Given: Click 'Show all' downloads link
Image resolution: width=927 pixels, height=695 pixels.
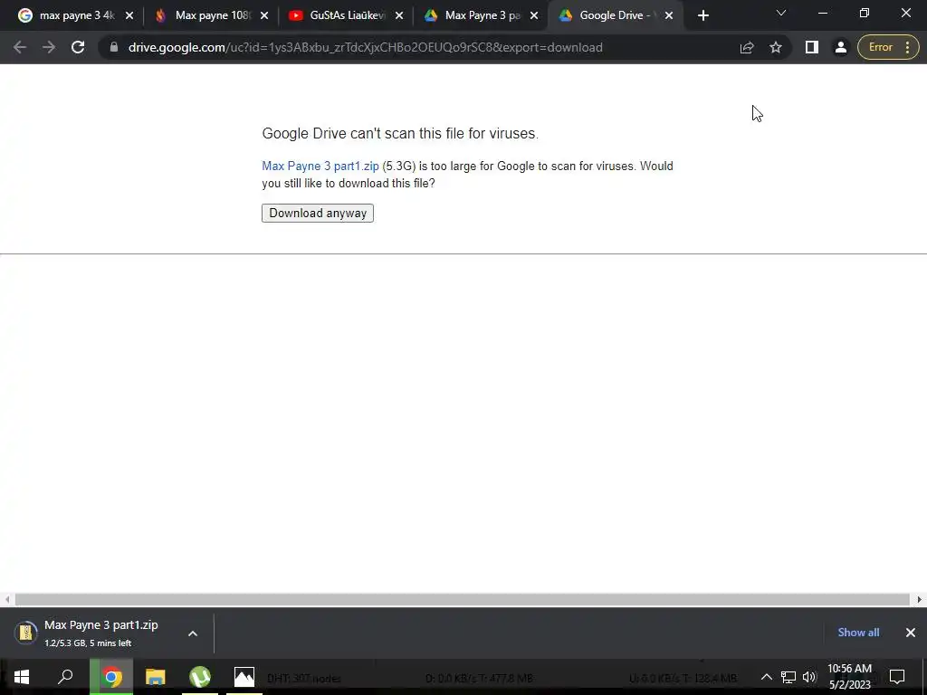Looking at the screenshot, I should click(858, 633).
